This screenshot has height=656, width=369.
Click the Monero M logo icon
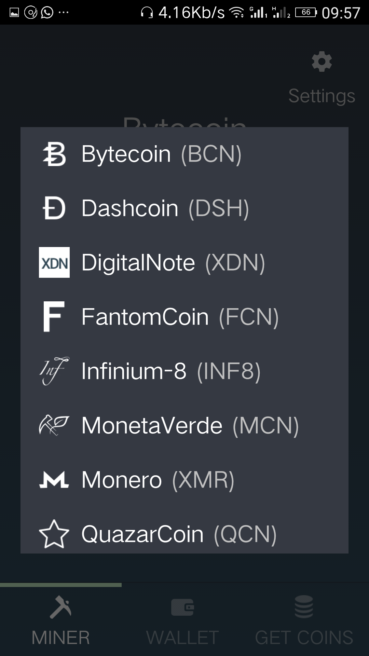(x=54, y=480)
